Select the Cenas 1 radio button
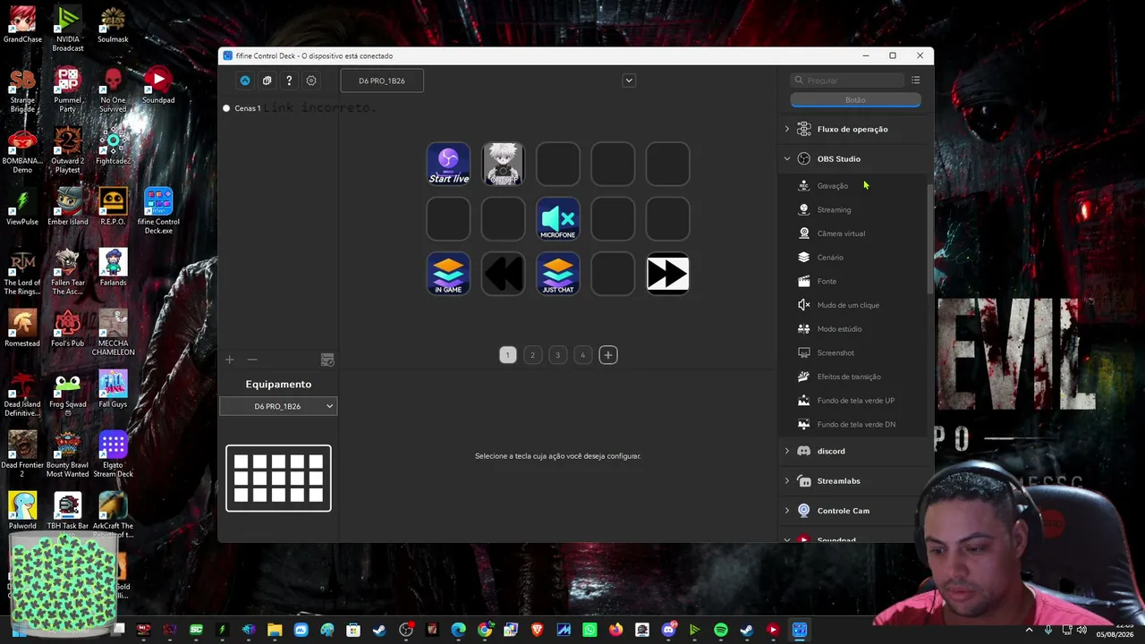Screen dimensions: 1145x644 click(226, 108)
